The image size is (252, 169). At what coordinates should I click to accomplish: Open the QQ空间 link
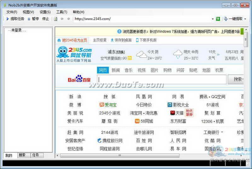(x=218, y=97)
